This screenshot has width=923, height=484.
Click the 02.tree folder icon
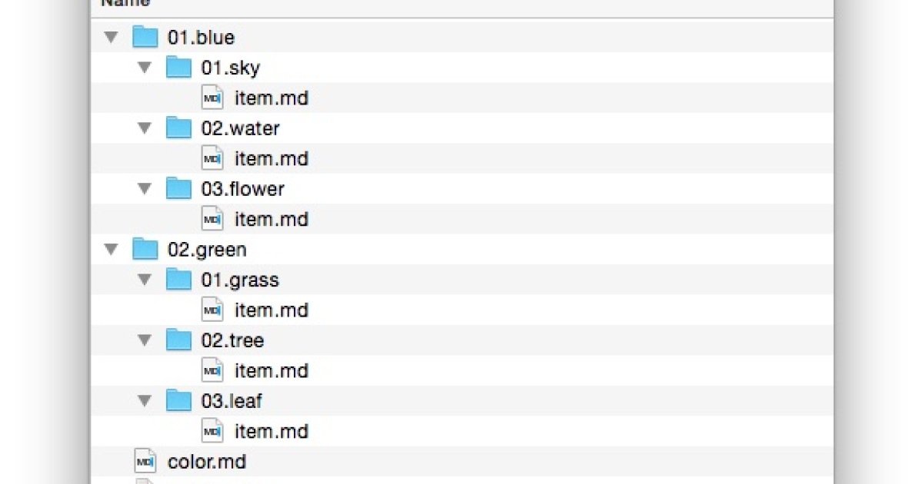179,340
